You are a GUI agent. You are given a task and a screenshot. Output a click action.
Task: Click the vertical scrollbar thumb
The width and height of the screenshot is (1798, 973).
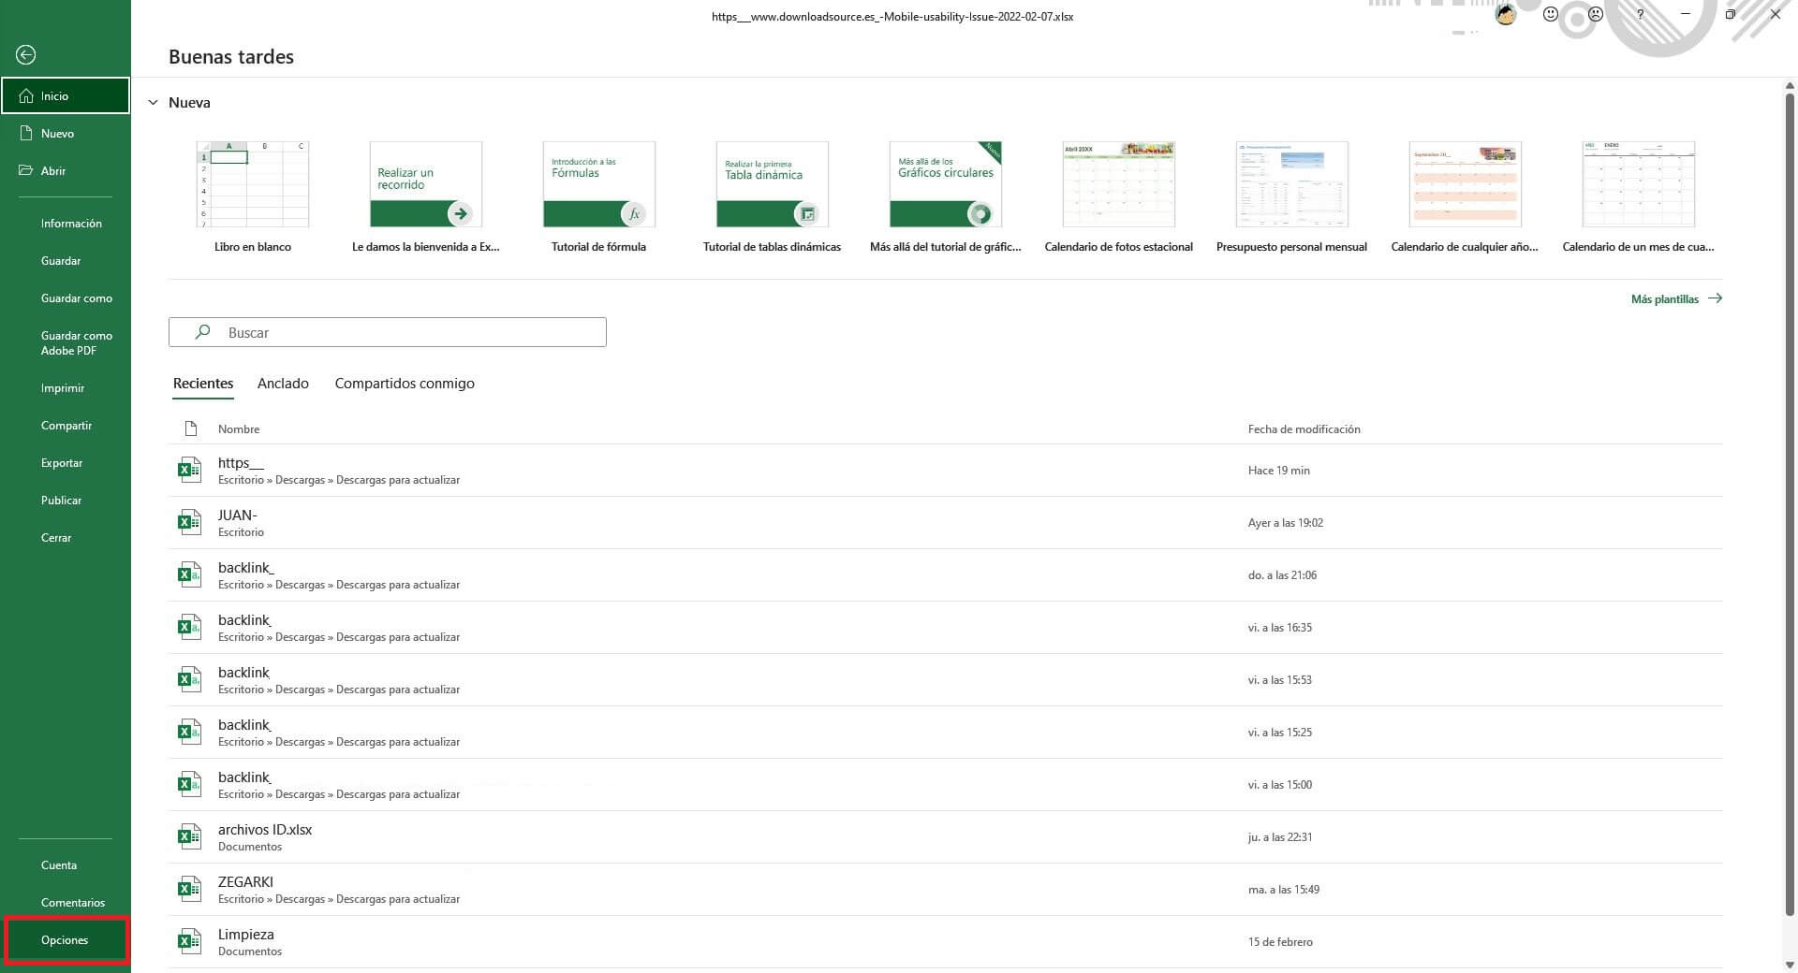[1790, 505]
